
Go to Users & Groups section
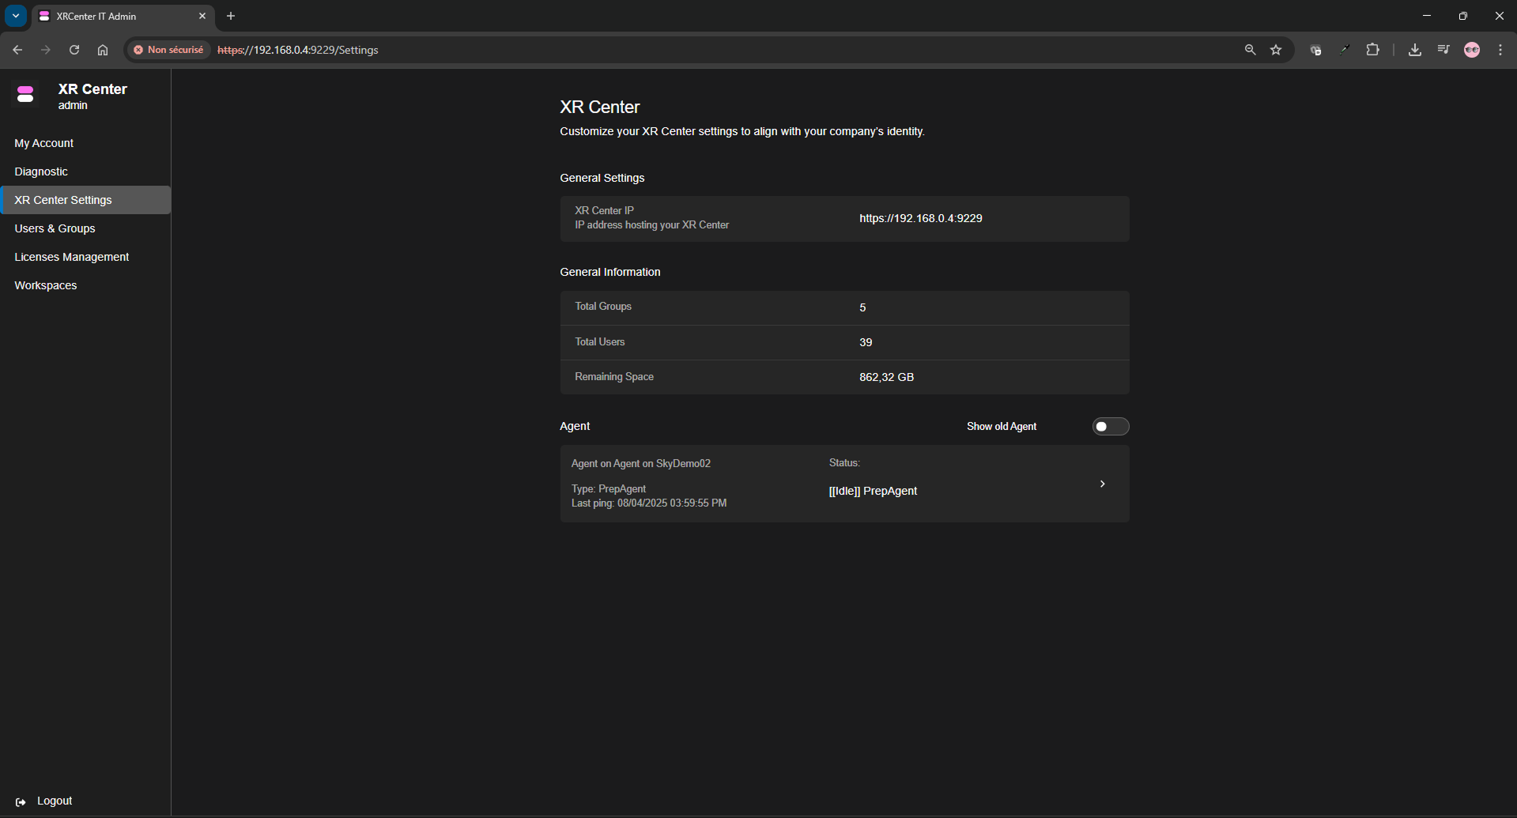(55, 228)
